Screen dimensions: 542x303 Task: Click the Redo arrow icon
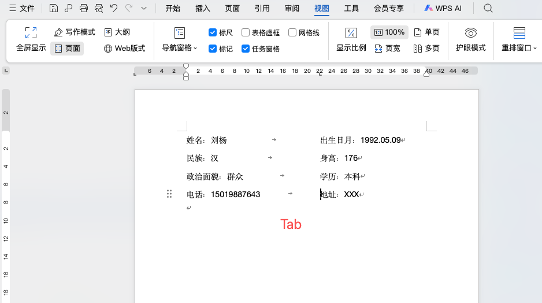[129, 8]
